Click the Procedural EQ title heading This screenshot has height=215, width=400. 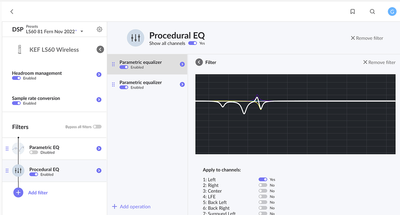pos(177,35)
